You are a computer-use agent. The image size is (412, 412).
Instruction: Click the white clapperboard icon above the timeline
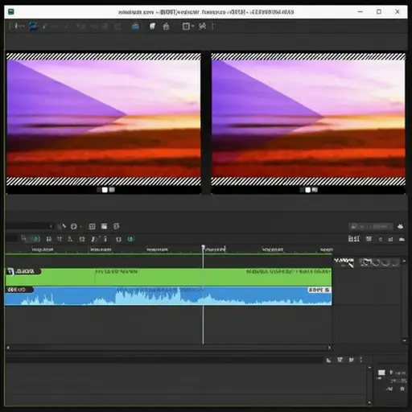(104, 226)
